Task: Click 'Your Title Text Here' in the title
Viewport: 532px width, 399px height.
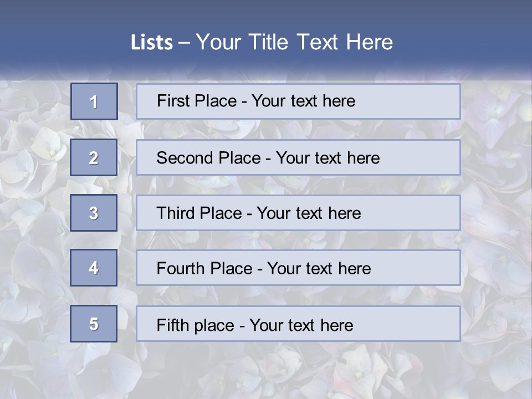Action: coord(294,42)
